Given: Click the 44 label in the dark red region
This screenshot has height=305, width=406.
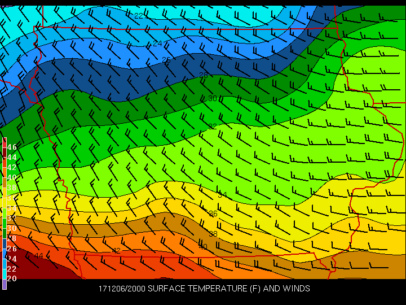Looking at the screenshot, I should point(39,256).
